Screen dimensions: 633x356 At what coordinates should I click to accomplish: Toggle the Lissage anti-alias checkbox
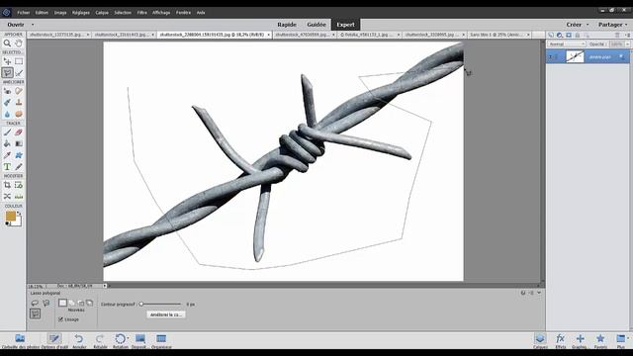pos(60,319)
